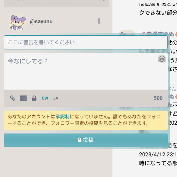Toggle the CW content warning button
Viewport: 177px width, 177px height.
[x=45, y=98]
